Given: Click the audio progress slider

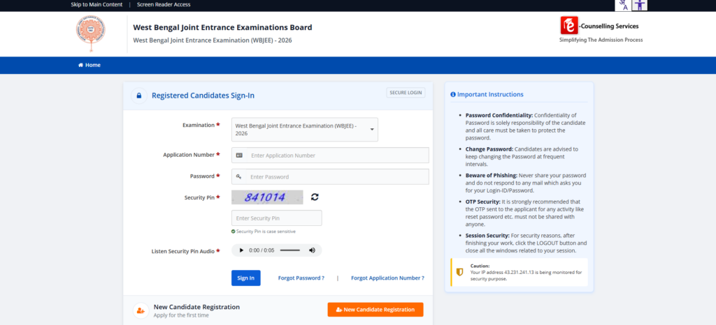Looking at the screenshot, I should (x=290, y=250).
